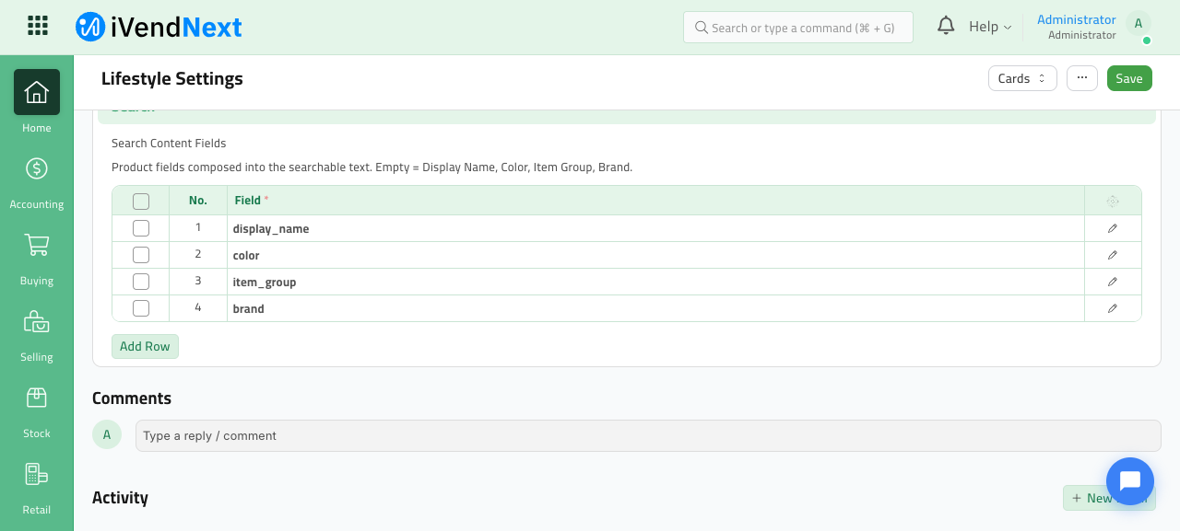Click the Search Content Fields label

(169, 144)
